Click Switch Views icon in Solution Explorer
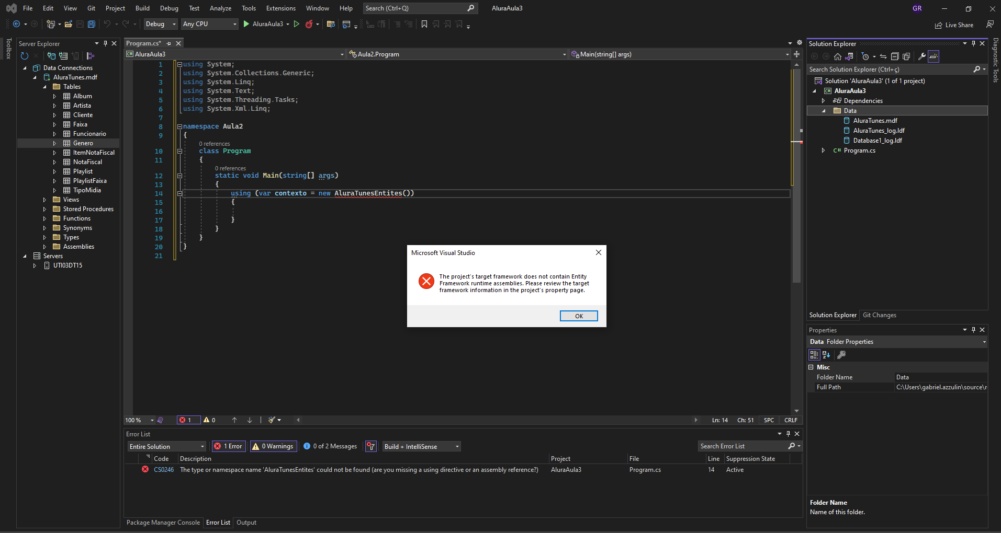 [849, 56]
